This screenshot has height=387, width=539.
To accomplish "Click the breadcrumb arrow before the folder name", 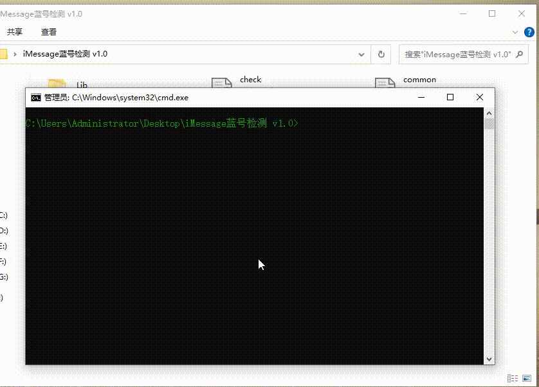I will pos(15,54).
